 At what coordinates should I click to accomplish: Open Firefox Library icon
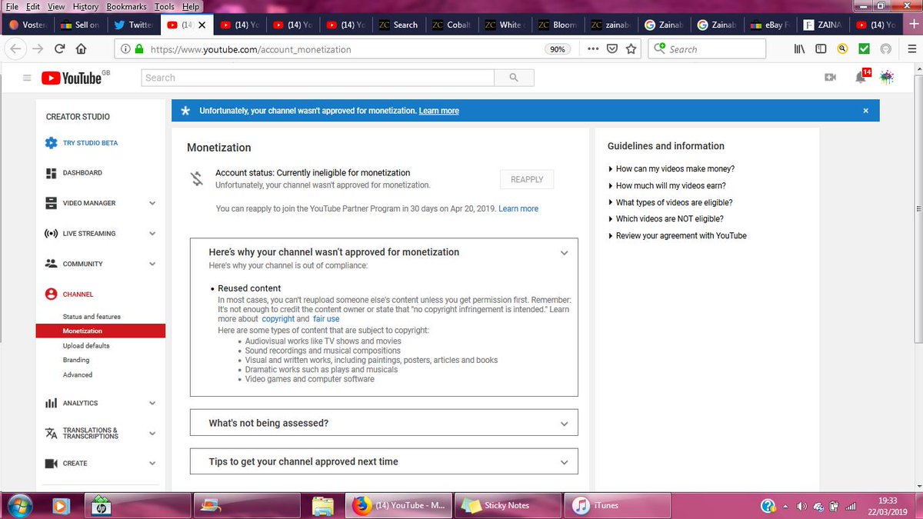800,49
